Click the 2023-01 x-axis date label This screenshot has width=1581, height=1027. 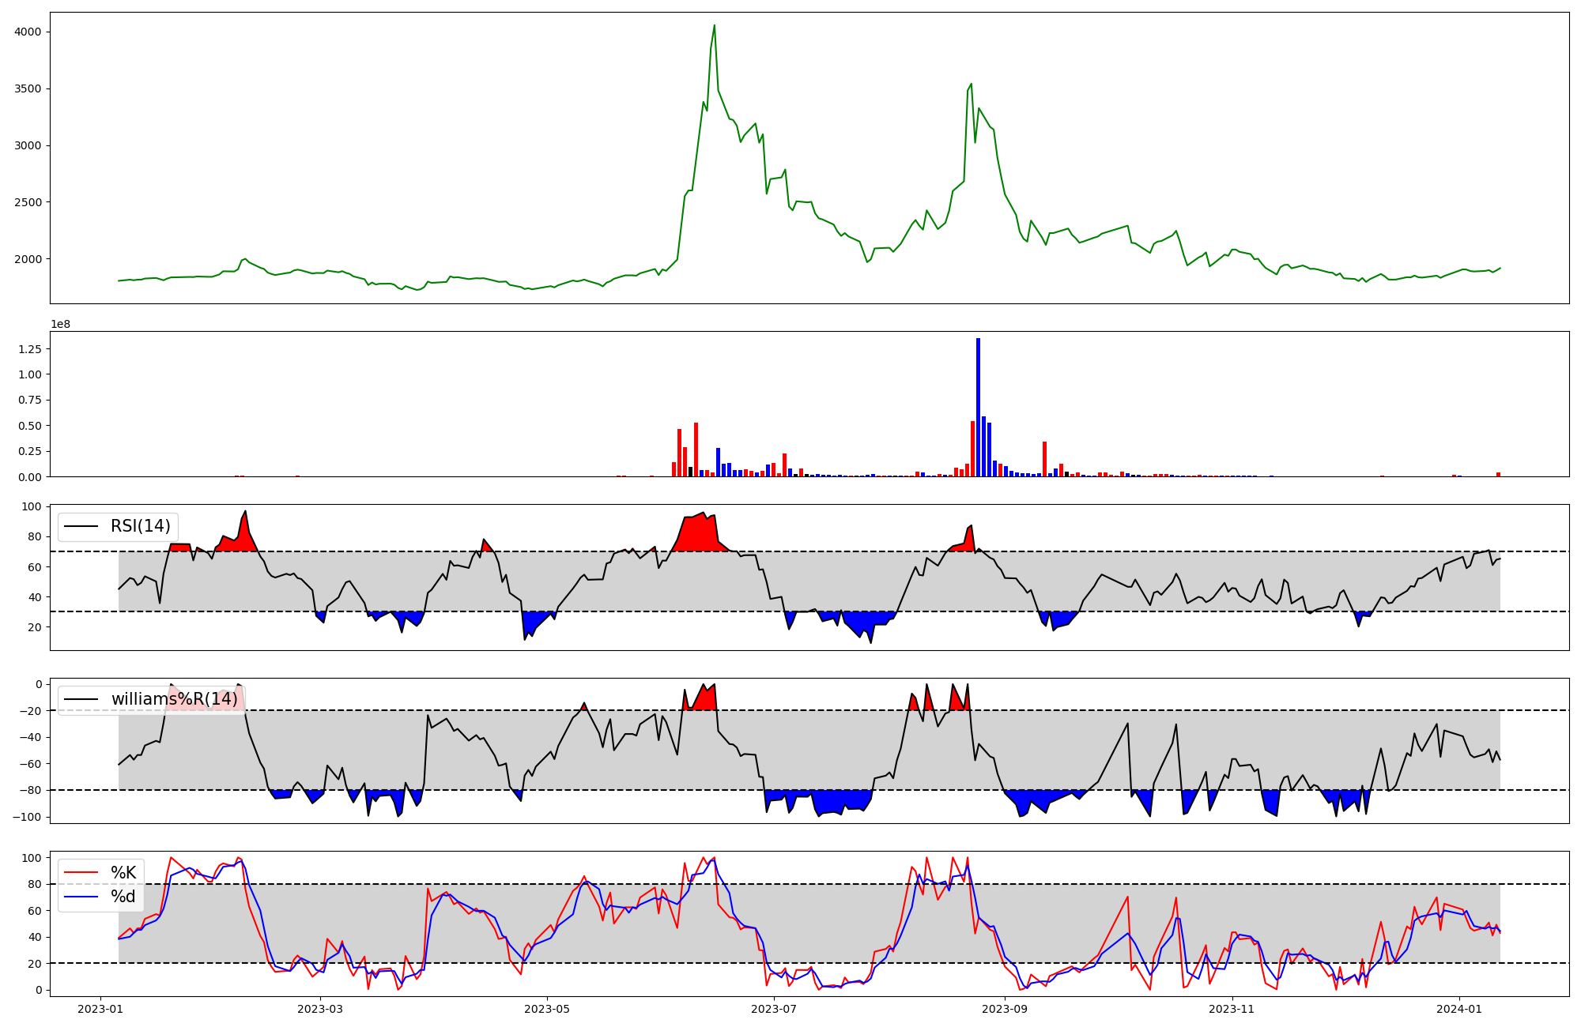(x=100, y=1009)
